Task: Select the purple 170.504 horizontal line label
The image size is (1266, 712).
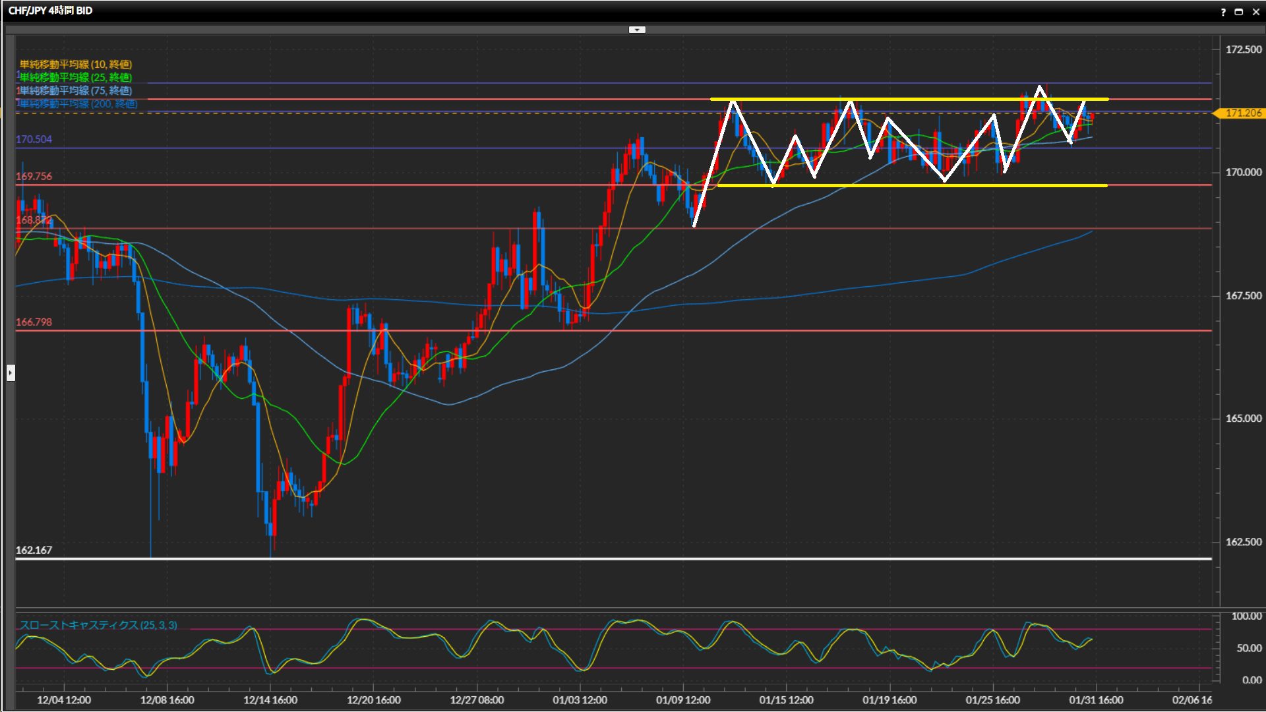Action: tap(34, 139)
